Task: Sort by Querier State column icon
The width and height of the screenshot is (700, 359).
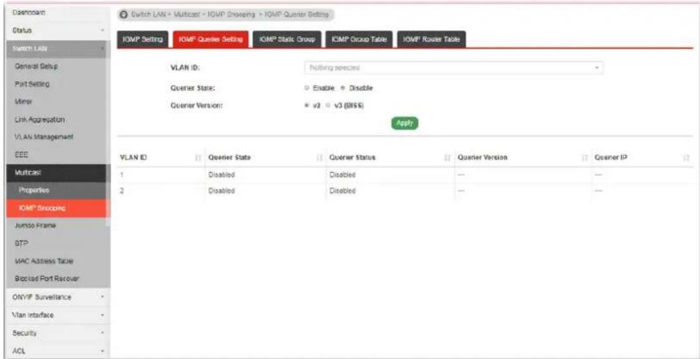Action: [x=319, y=158]
